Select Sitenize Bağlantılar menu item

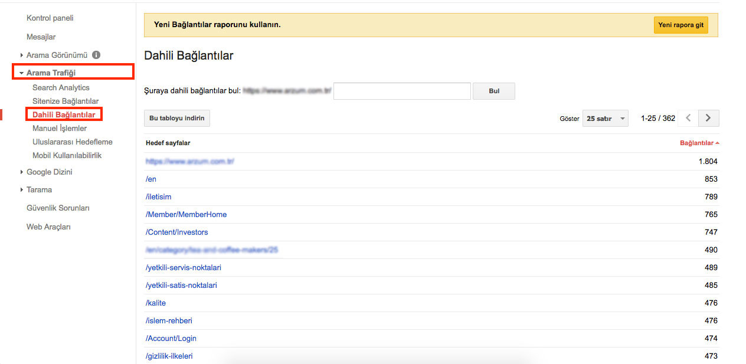[66, 101]
